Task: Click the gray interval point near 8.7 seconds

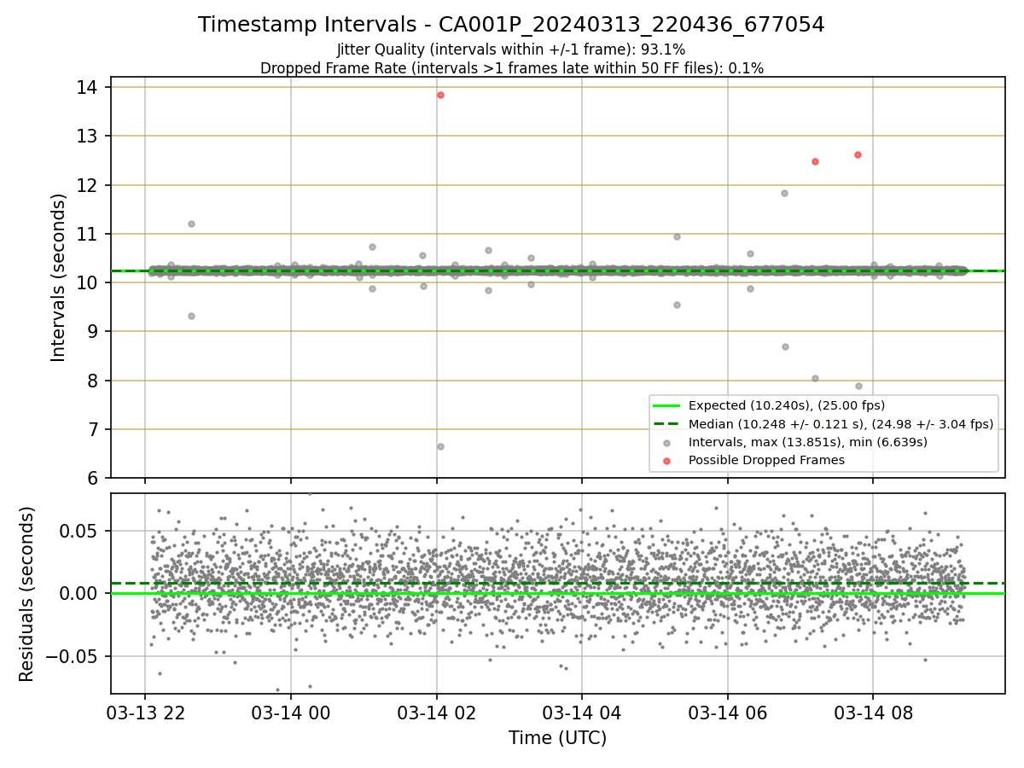Action: pyautogui.click(x=785, y=346)
